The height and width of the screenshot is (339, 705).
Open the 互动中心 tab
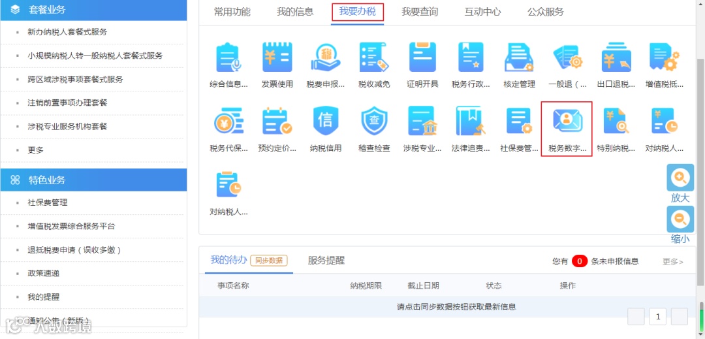(482, 12)
